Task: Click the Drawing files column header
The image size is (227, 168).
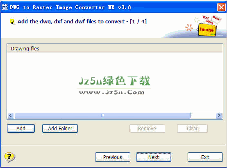Action: point(115,49)
